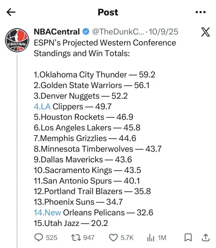216x248 pixels.
Task: Open replies via the comment bubble icon
Action: pyautogui.click(x=39, y=238)
